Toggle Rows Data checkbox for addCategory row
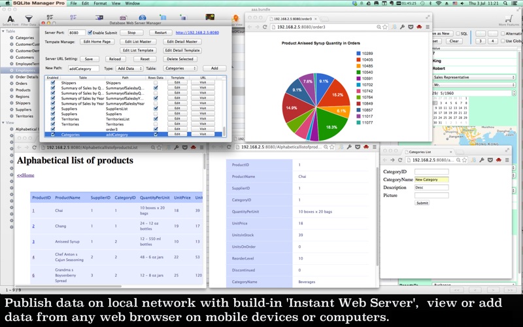Screen dimensions: 523x327 pyautogui.click(x=156, y=135)
